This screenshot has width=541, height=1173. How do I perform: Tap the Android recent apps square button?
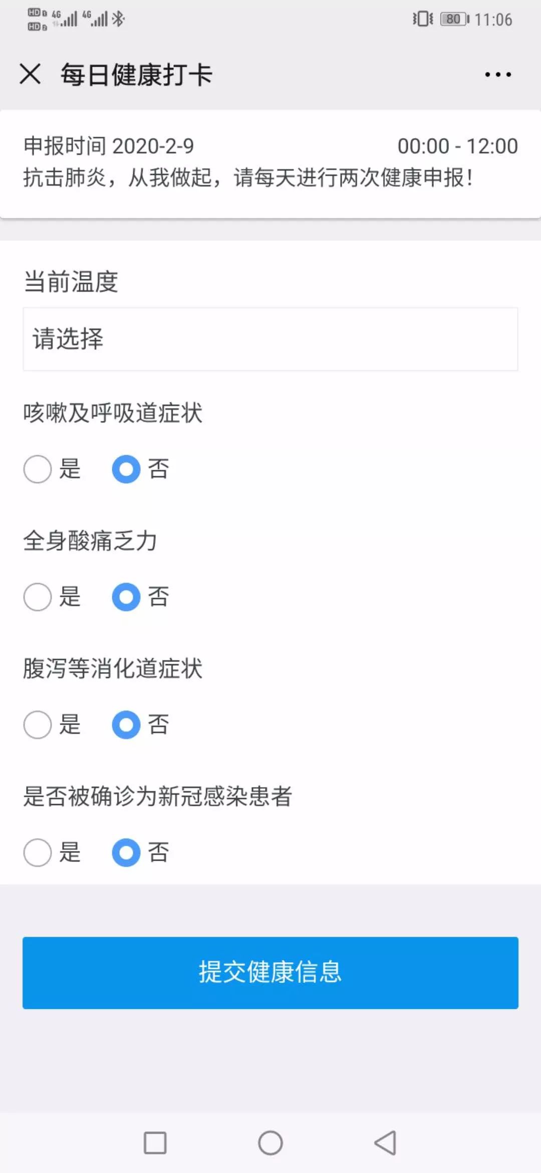point(155,1143)
